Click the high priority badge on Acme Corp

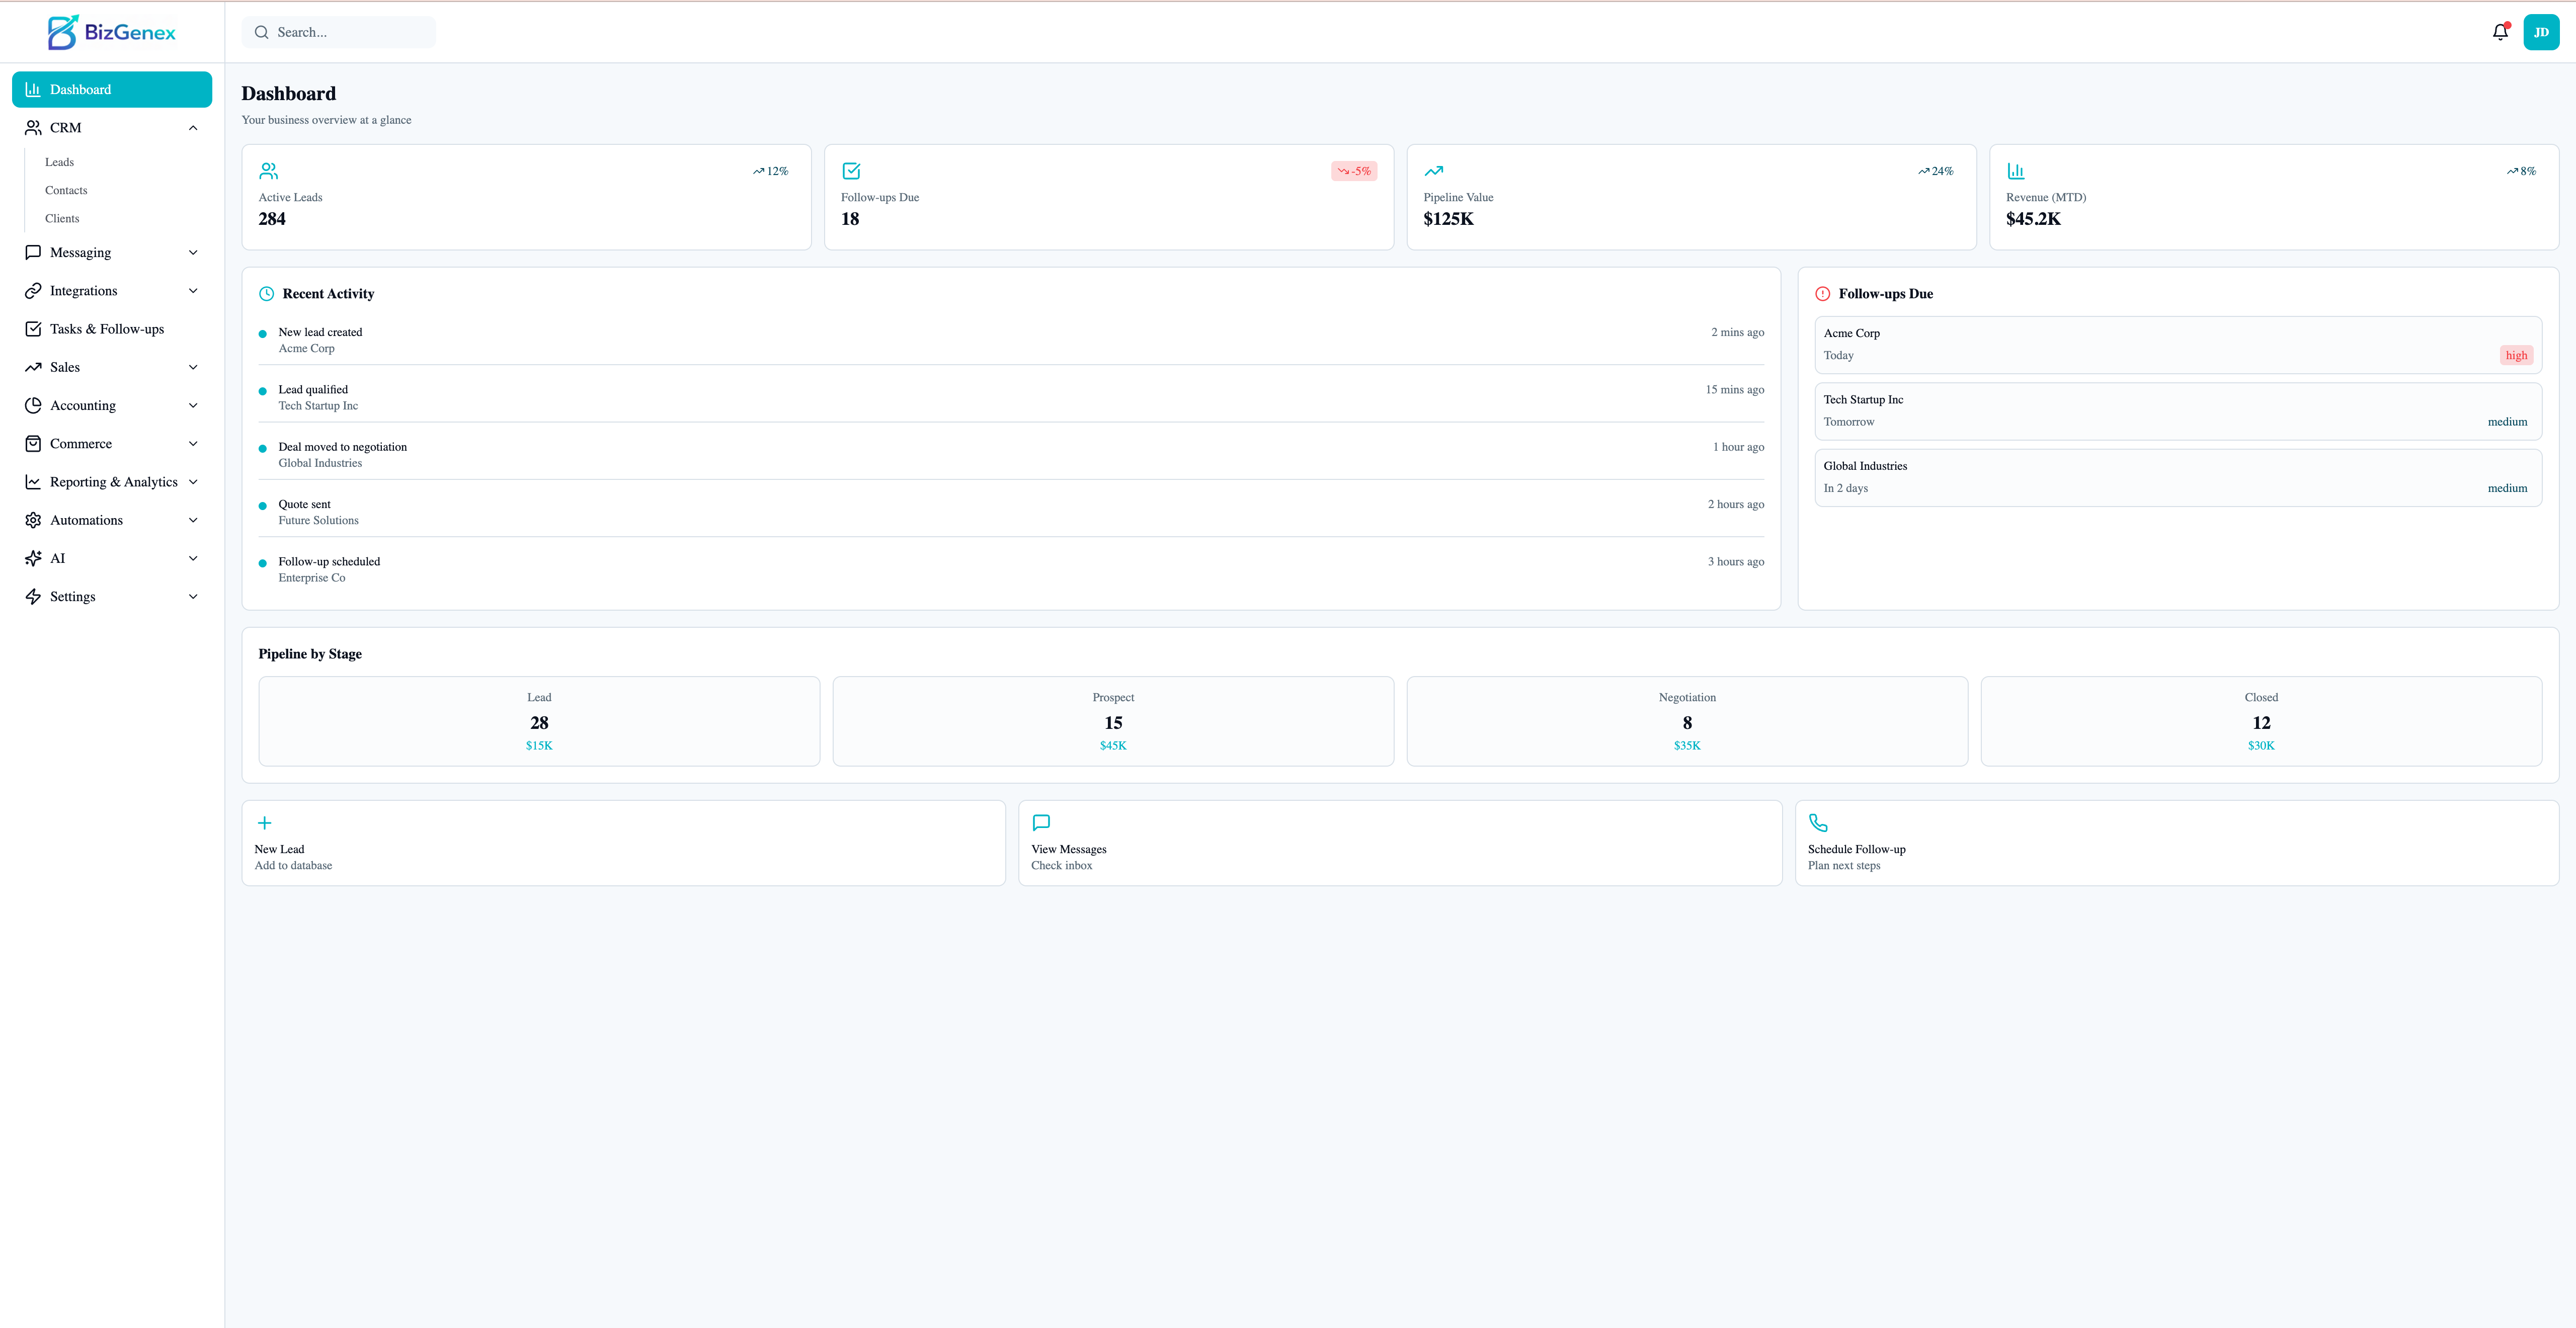coord(2516,355)
